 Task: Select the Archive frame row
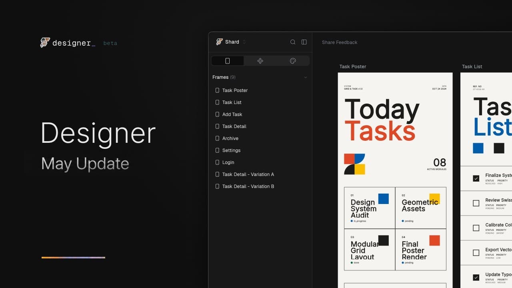(x=260, y=138)
